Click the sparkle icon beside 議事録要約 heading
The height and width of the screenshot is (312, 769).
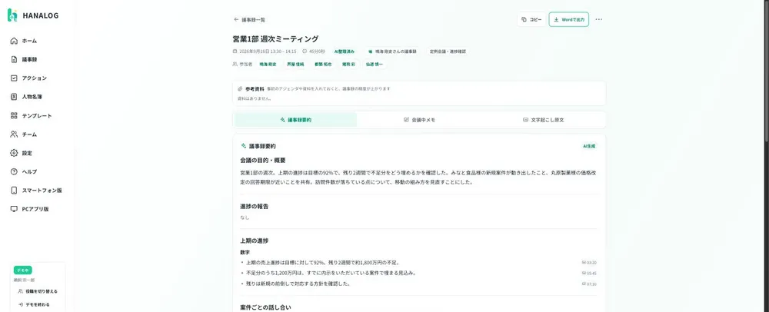pos(244,146)
